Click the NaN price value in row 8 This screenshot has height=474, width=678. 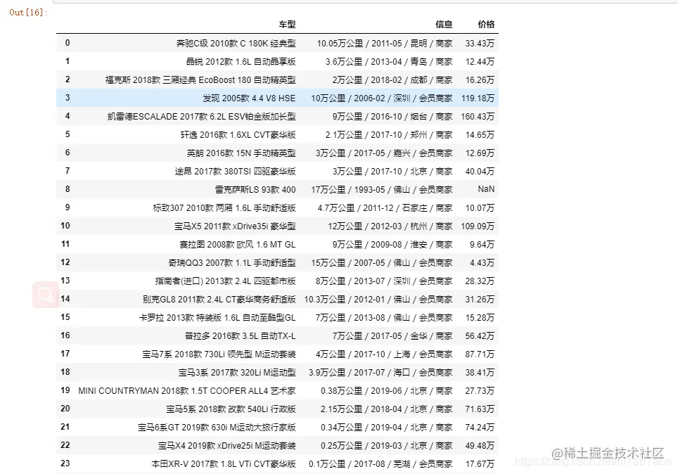point(485,189)
